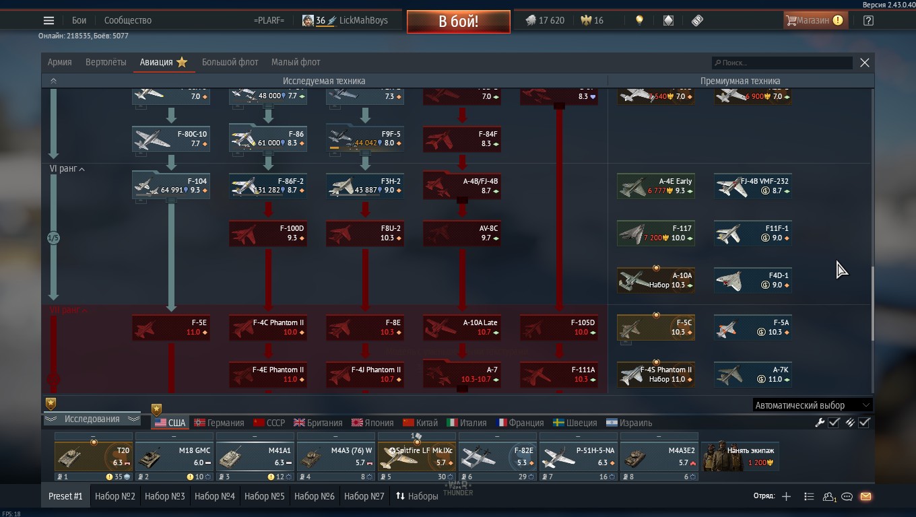
Task: Select the A-7K premium aircraft
Action: point(753,374)
